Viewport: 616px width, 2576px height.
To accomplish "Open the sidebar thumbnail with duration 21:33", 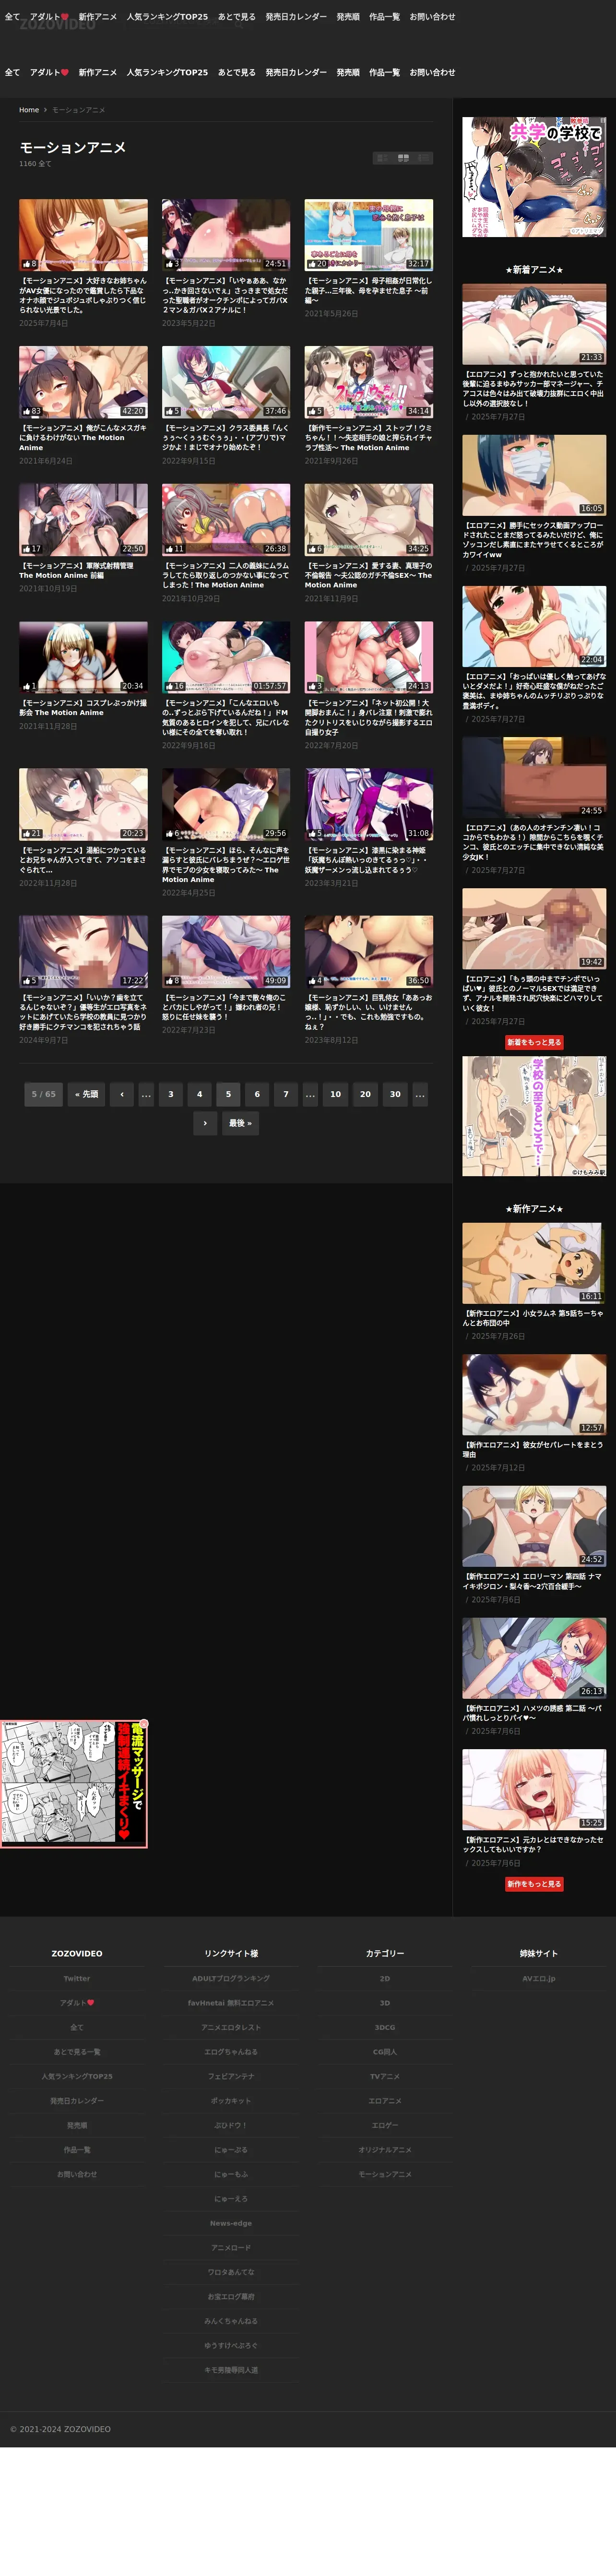I will click(534, 324).
